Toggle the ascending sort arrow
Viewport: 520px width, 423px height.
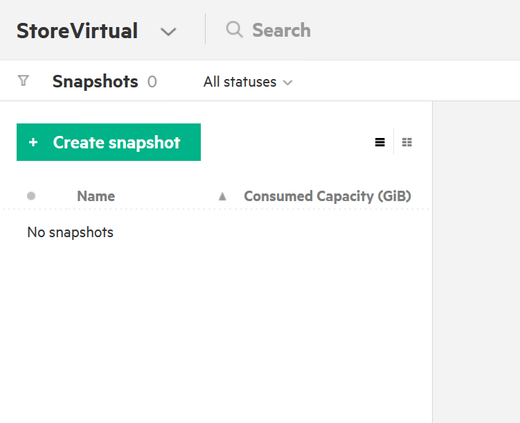coord(222,196)
